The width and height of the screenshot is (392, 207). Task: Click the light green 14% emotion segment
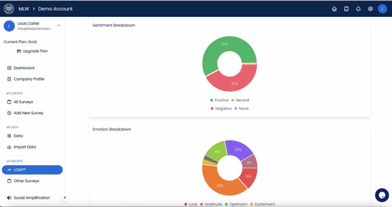point(217,151)
